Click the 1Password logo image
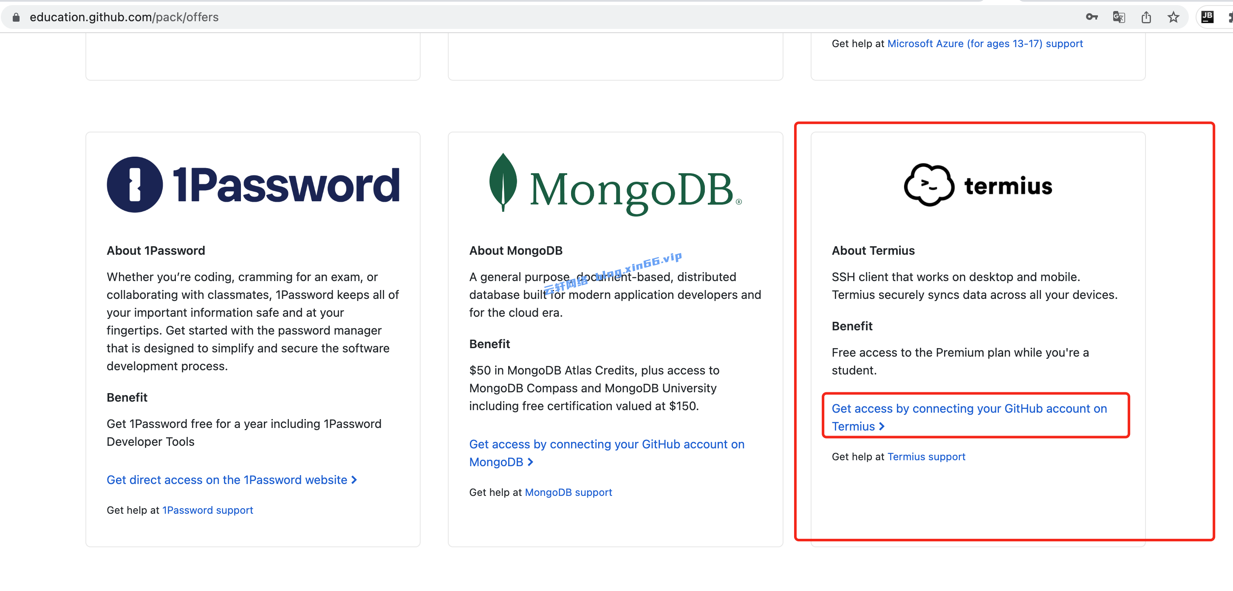Screen dimensions: 1233x591 point(253,185)
